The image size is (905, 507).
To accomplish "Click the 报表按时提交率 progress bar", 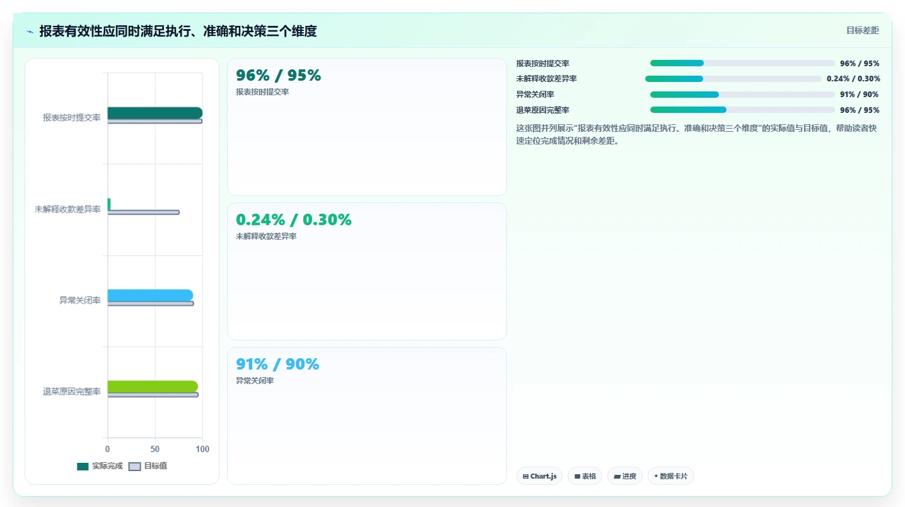I will [x=742, y=63].
